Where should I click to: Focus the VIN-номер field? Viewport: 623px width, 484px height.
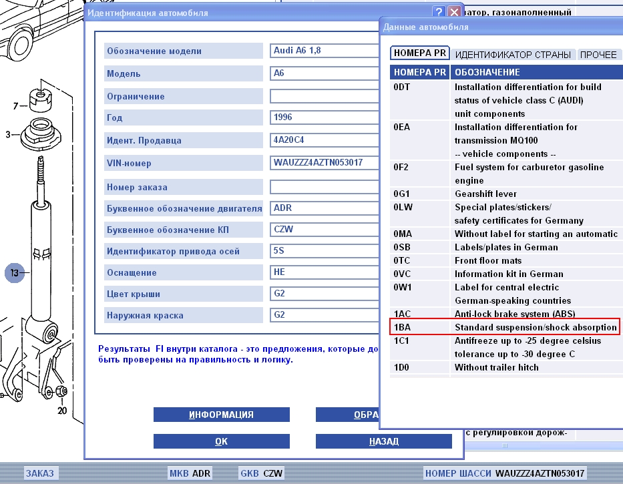tap(325, 162)
